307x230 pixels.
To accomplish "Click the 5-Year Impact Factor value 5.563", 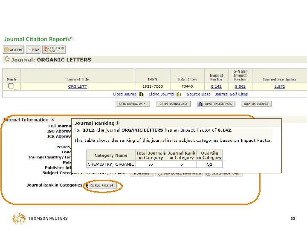I will pyautogui.click(x=240, y=86).
